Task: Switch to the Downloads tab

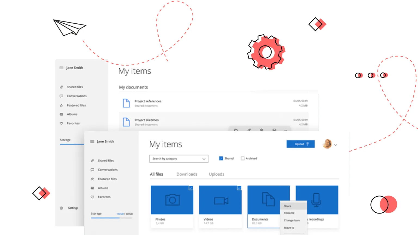Action: 187,174
